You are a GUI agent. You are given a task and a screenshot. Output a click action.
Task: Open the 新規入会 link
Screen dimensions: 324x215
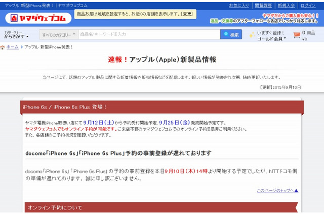click(286, 6)
